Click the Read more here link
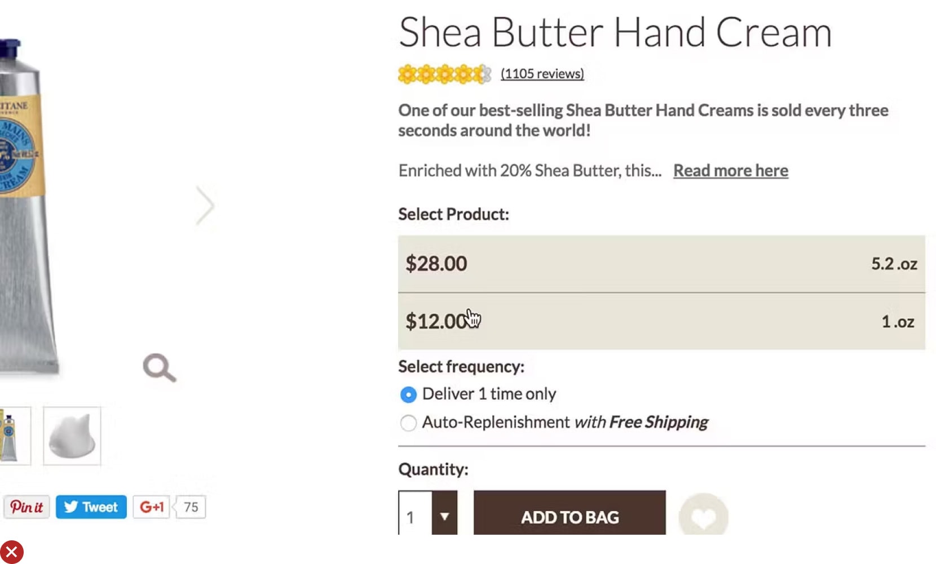Image resolution: width=936 pixels, height=564 pixels. [730, 171]
